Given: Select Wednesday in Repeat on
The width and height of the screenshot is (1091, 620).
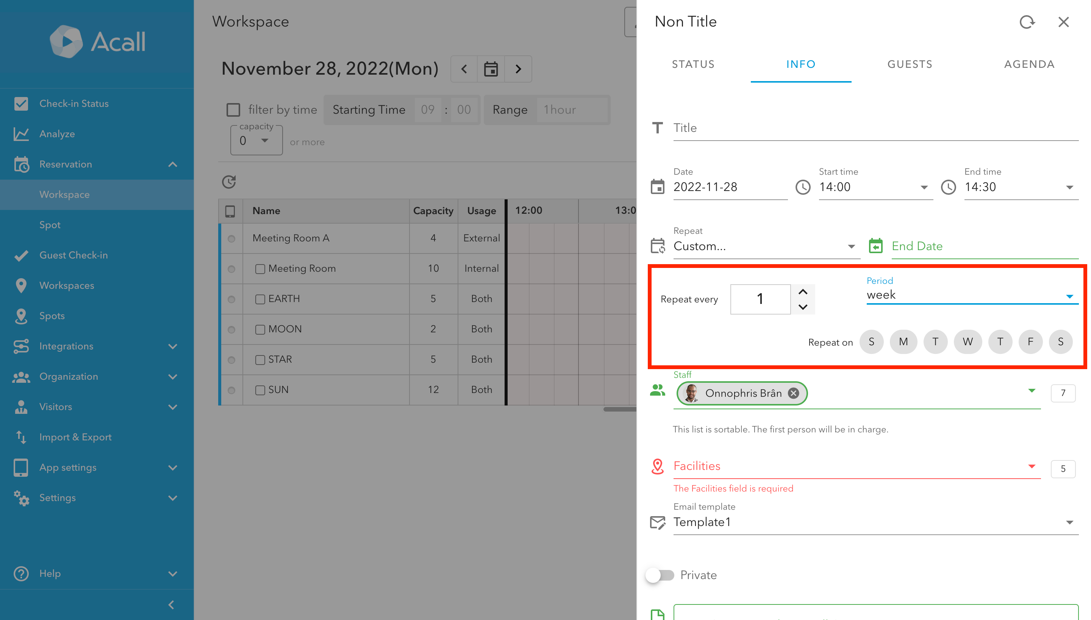Looking at the screenshot, I should pos(967,342).
